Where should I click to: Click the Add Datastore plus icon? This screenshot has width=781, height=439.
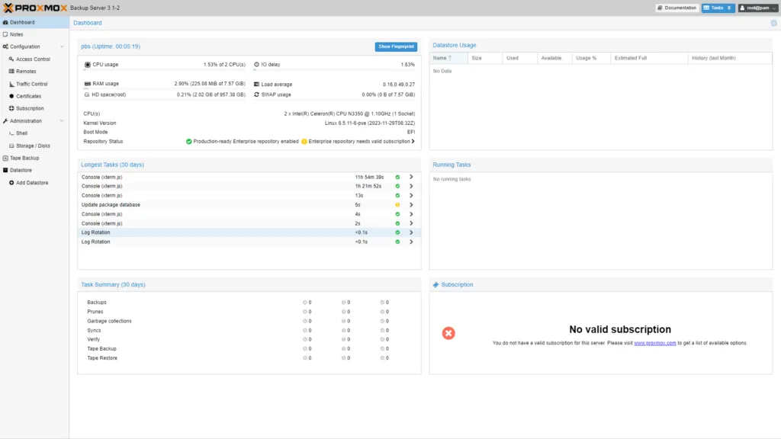[x=11, y=183]
